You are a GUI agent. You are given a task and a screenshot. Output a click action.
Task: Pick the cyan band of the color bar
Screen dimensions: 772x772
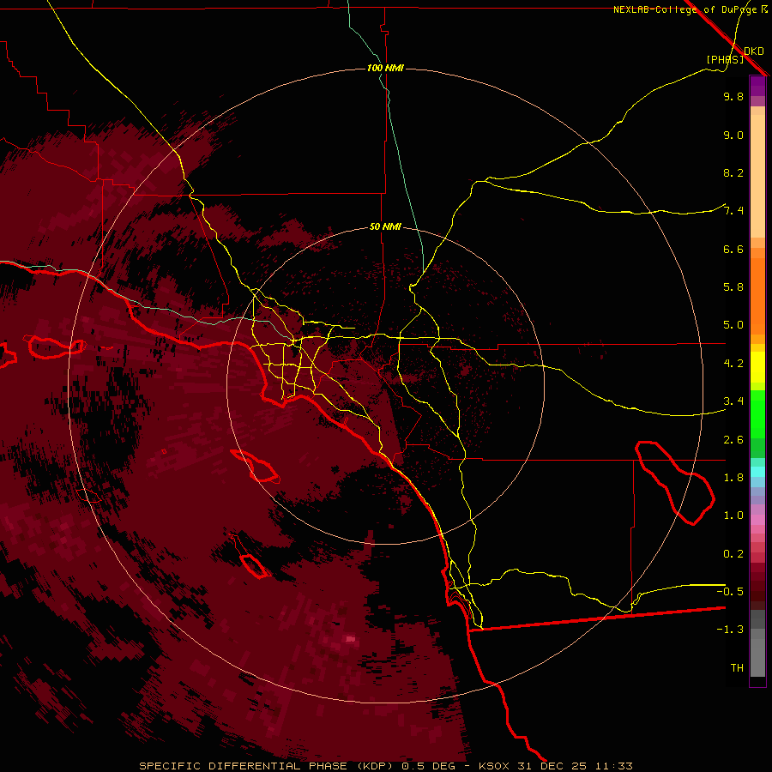757,472
